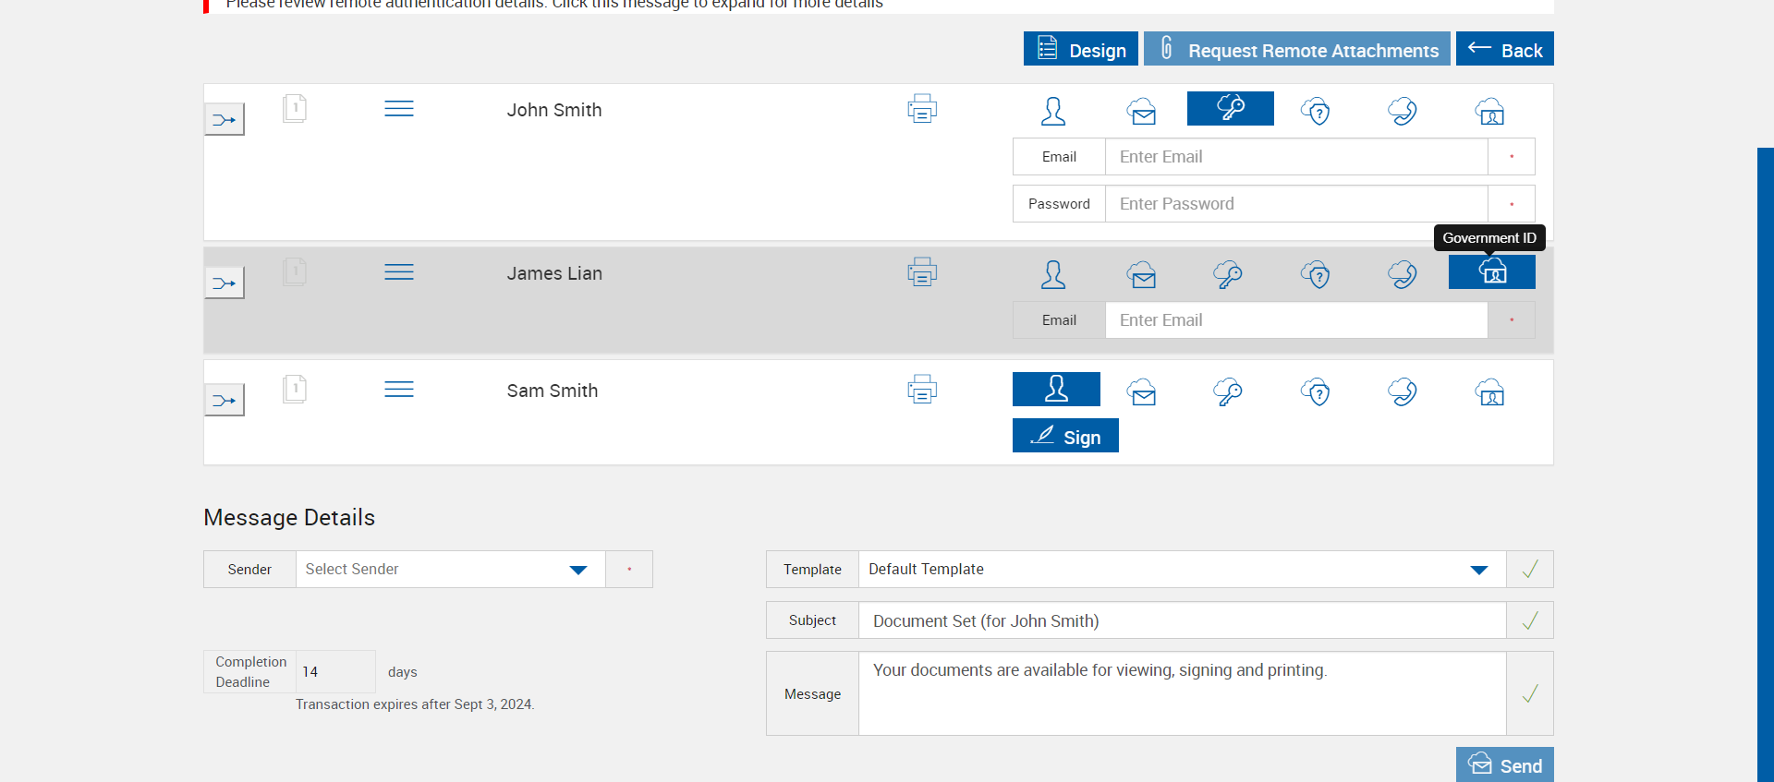Click Request Remote Attachments button
The width and height of the screenshot is (1774, 782).
click(x=1296, y=50)
